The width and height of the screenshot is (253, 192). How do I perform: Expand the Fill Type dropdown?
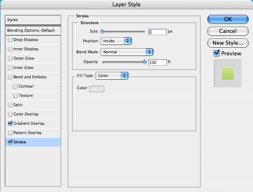click(x=112, y=76)
